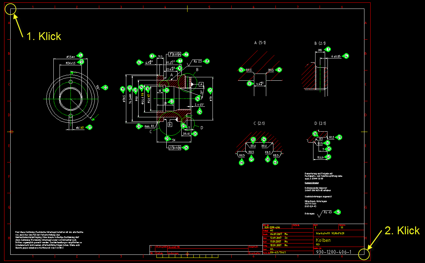The height and width of the screenshot is (263, 425).
Task: Click balloon 24 under the 2 x 45° chamfer
Action: pos(199,111)
